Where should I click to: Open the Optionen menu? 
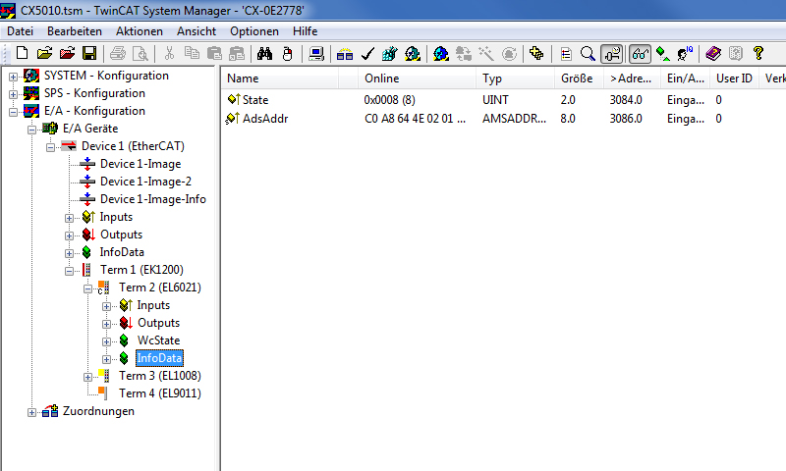point(254,31)
